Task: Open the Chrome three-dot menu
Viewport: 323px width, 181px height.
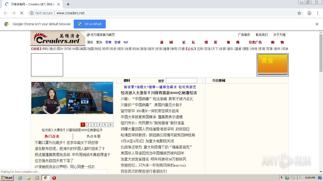Action: pos(318,13)
